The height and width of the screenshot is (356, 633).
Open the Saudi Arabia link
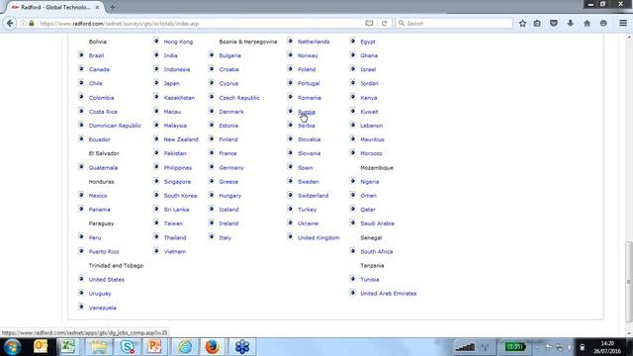click(x=378, y=223)
